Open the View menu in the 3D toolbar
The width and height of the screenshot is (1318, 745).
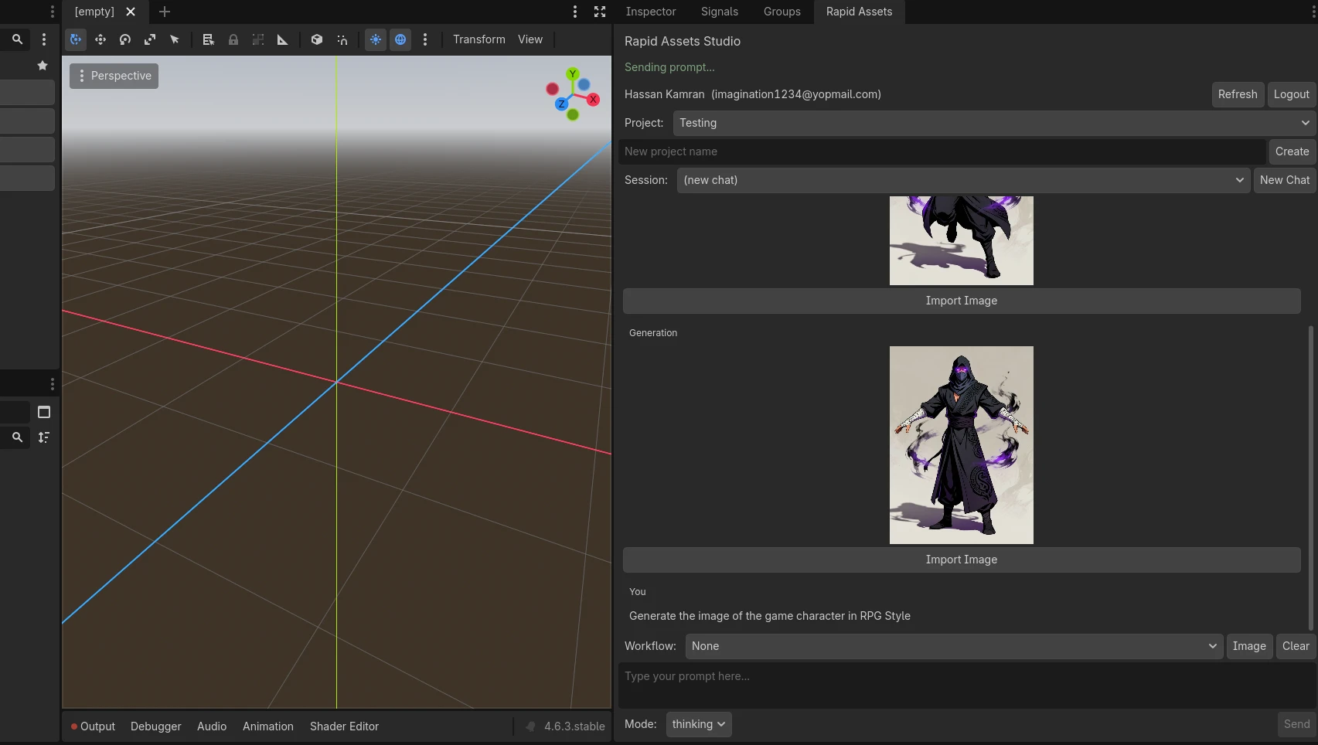tap(530, 39)
